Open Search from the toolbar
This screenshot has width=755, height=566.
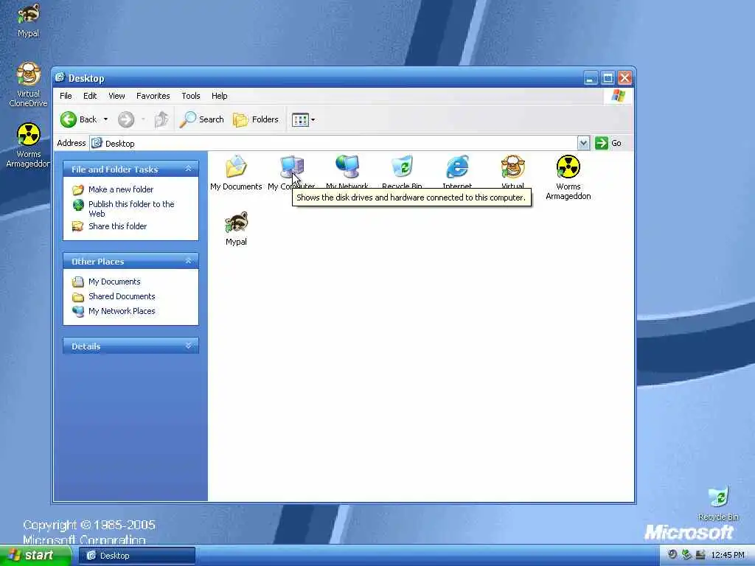202,119
